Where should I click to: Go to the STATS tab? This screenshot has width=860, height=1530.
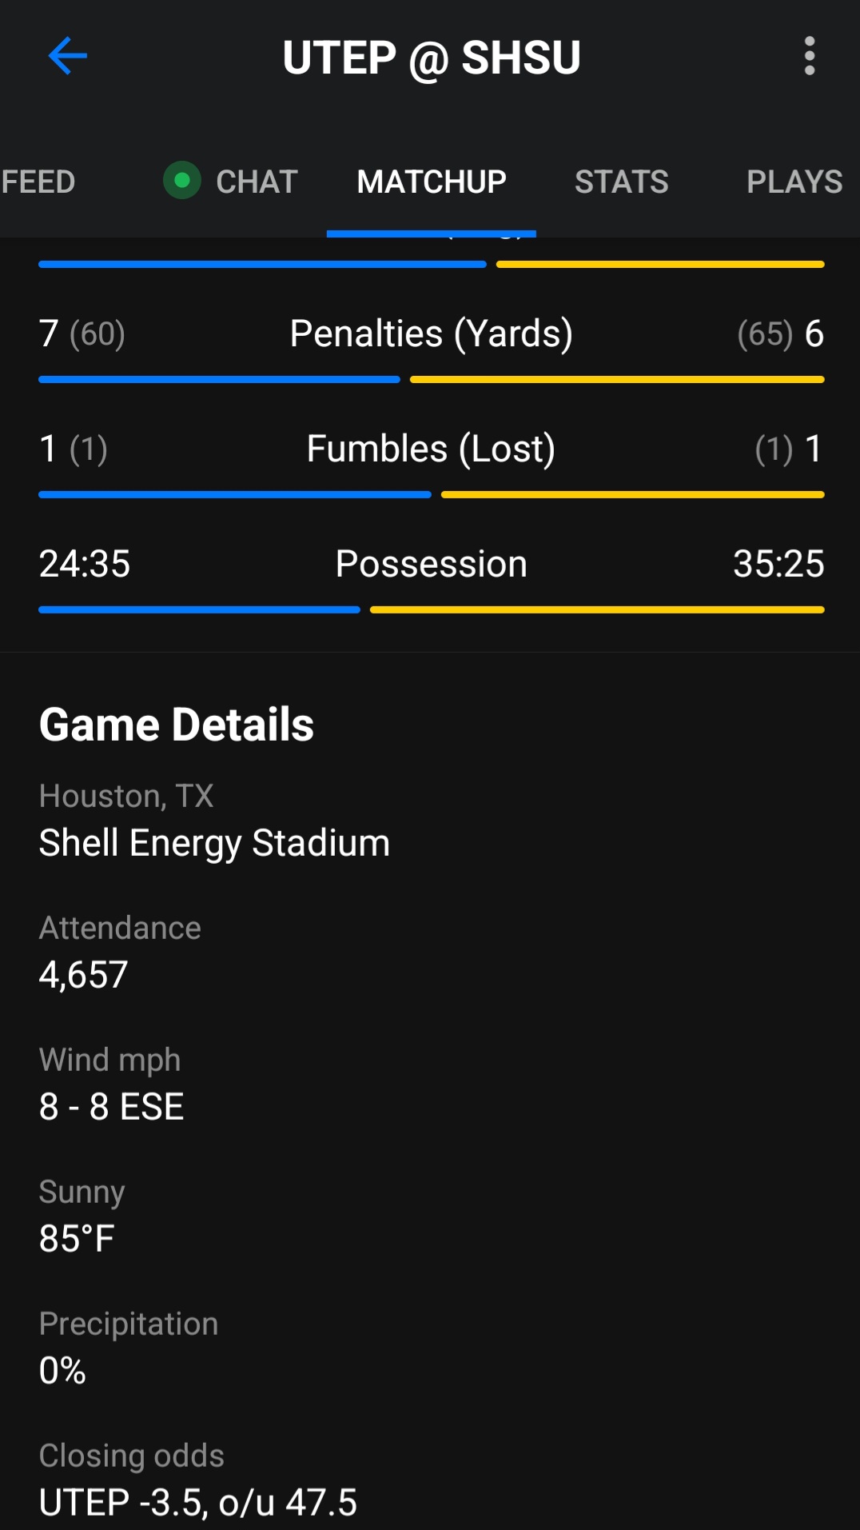pyautogui.click(x=621, y=182)
